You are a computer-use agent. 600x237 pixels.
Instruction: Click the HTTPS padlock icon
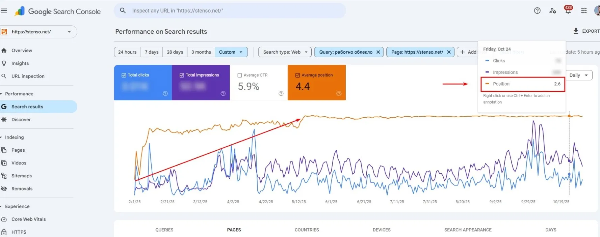coord(4,232)
